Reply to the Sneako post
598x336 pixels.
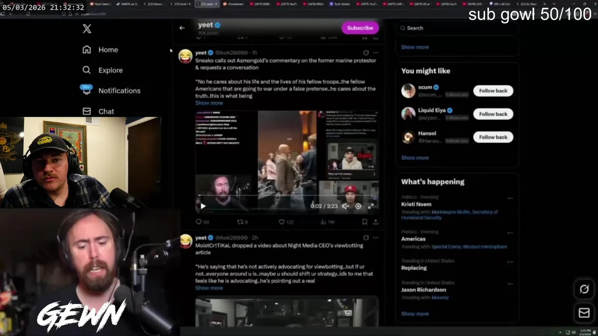202,222
